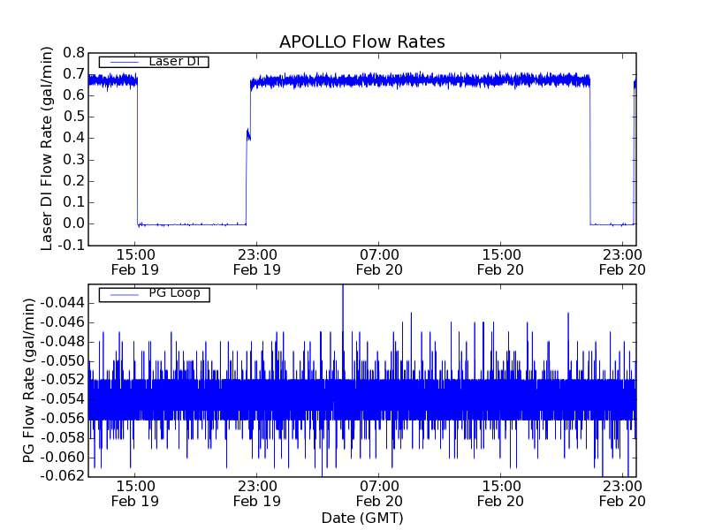Click "07:00 Feb 20" under the Laser DI plot
The image size is (707, 530).
coord(379,262)
